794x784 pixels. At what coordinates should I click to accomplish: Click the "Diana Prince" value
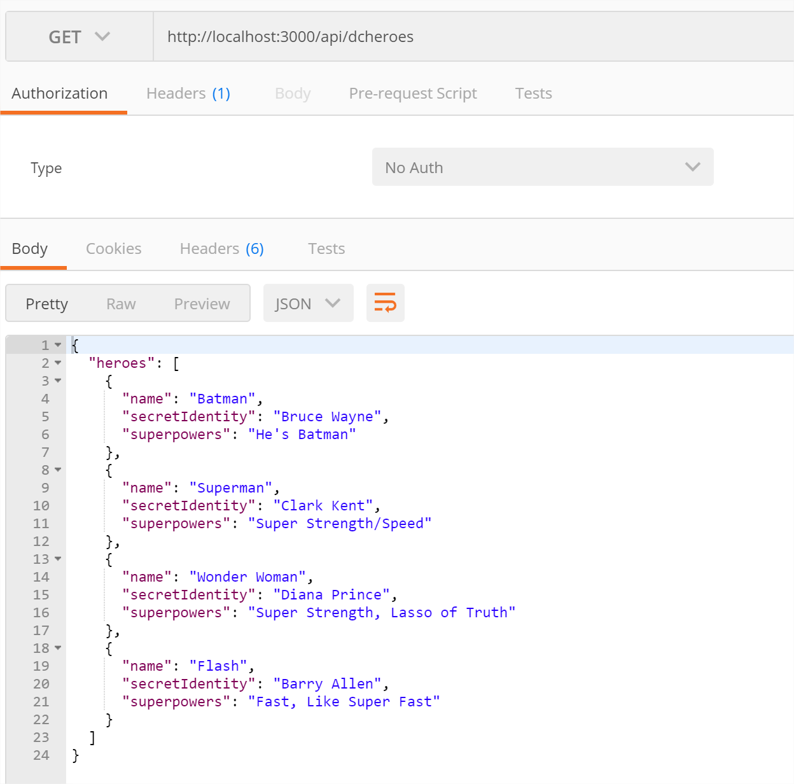coord(331,594)
